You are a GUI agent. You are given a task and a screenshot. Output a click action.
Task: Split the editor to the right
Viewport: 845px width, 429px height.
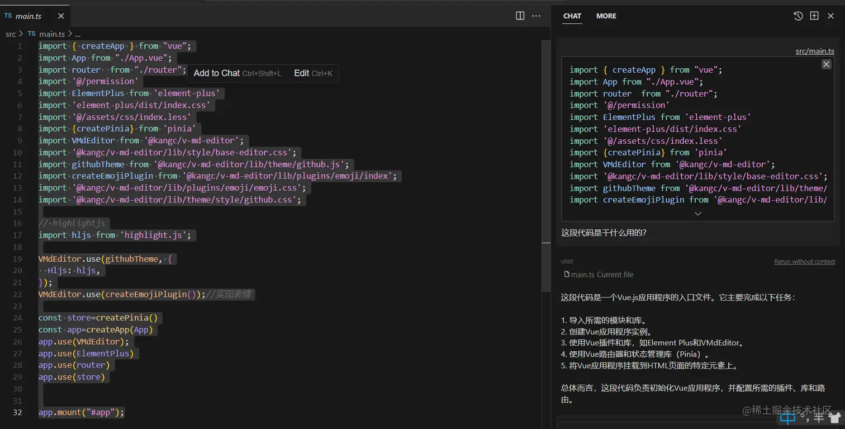[x=520, y=16]
